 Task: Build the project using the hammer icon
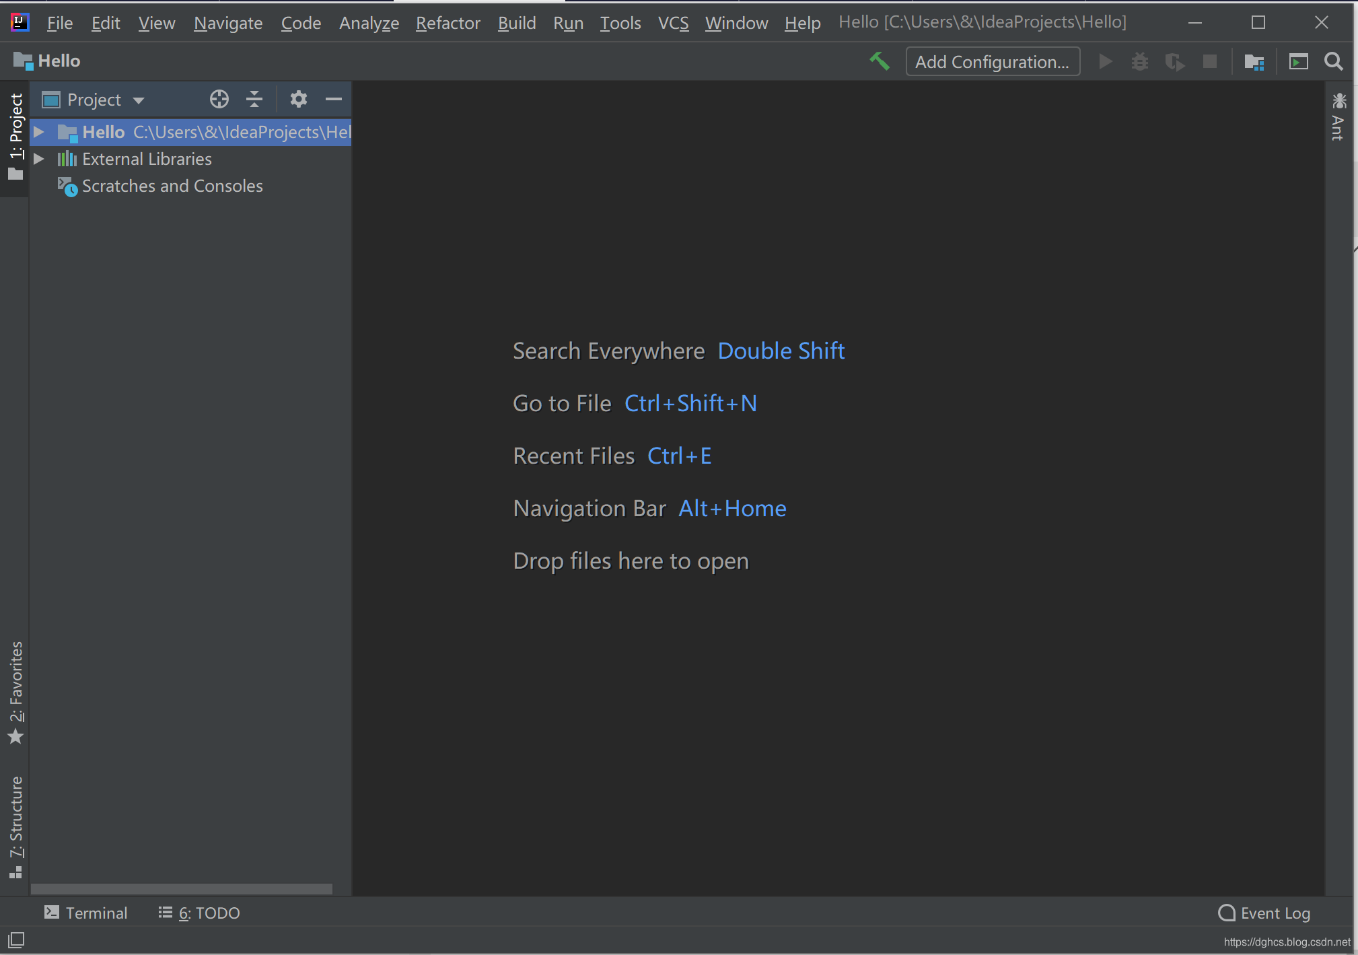[x=880, y=61]
